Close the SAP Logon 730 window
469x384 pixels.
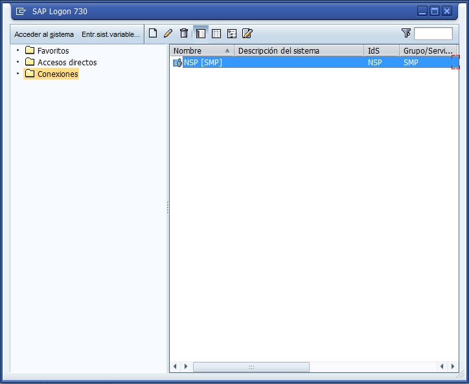[x=447, y=12]
